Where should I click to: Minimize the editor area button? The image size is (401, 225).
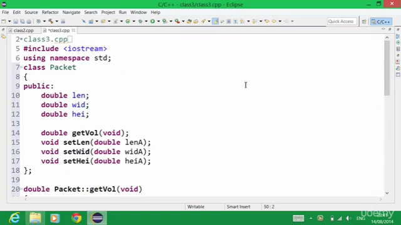(x=383, y=29)
